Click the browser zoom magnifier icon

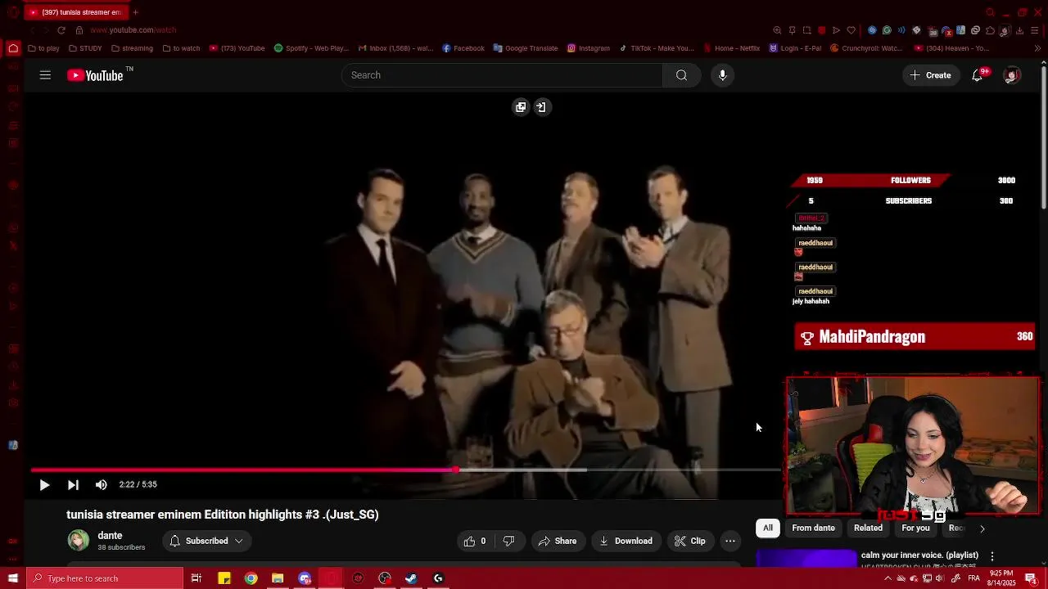coord(777,30)
